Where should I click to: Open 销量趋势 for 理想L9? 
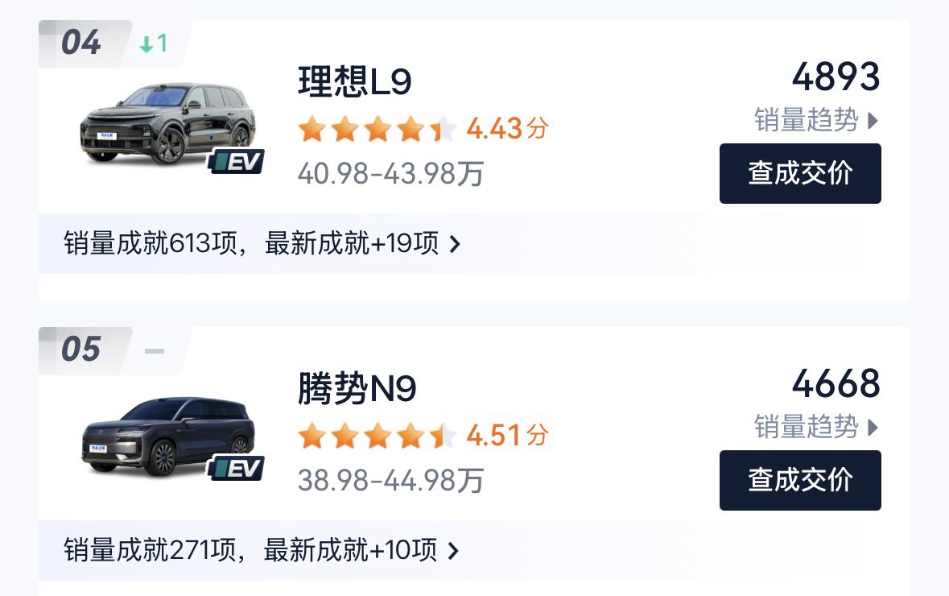click(807, 120)
